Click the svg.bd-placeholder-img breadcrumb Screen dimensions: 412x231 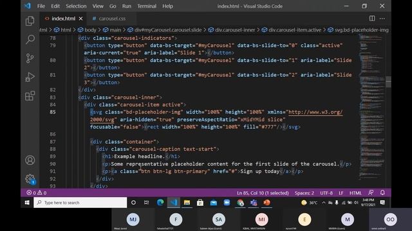(x=358, y=30)
